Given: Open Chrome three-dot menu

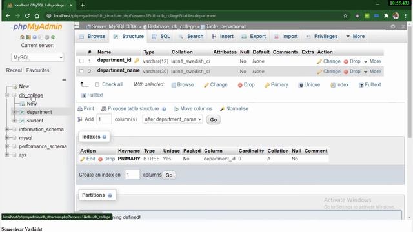Looking at the screenshot, I should [x=406, y=15].
